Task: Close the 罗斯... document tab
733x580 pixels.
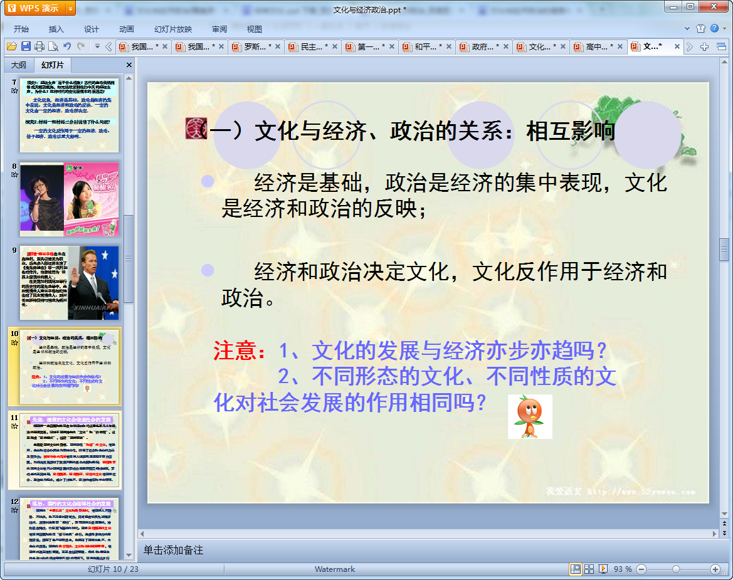Action: (278, 47)
